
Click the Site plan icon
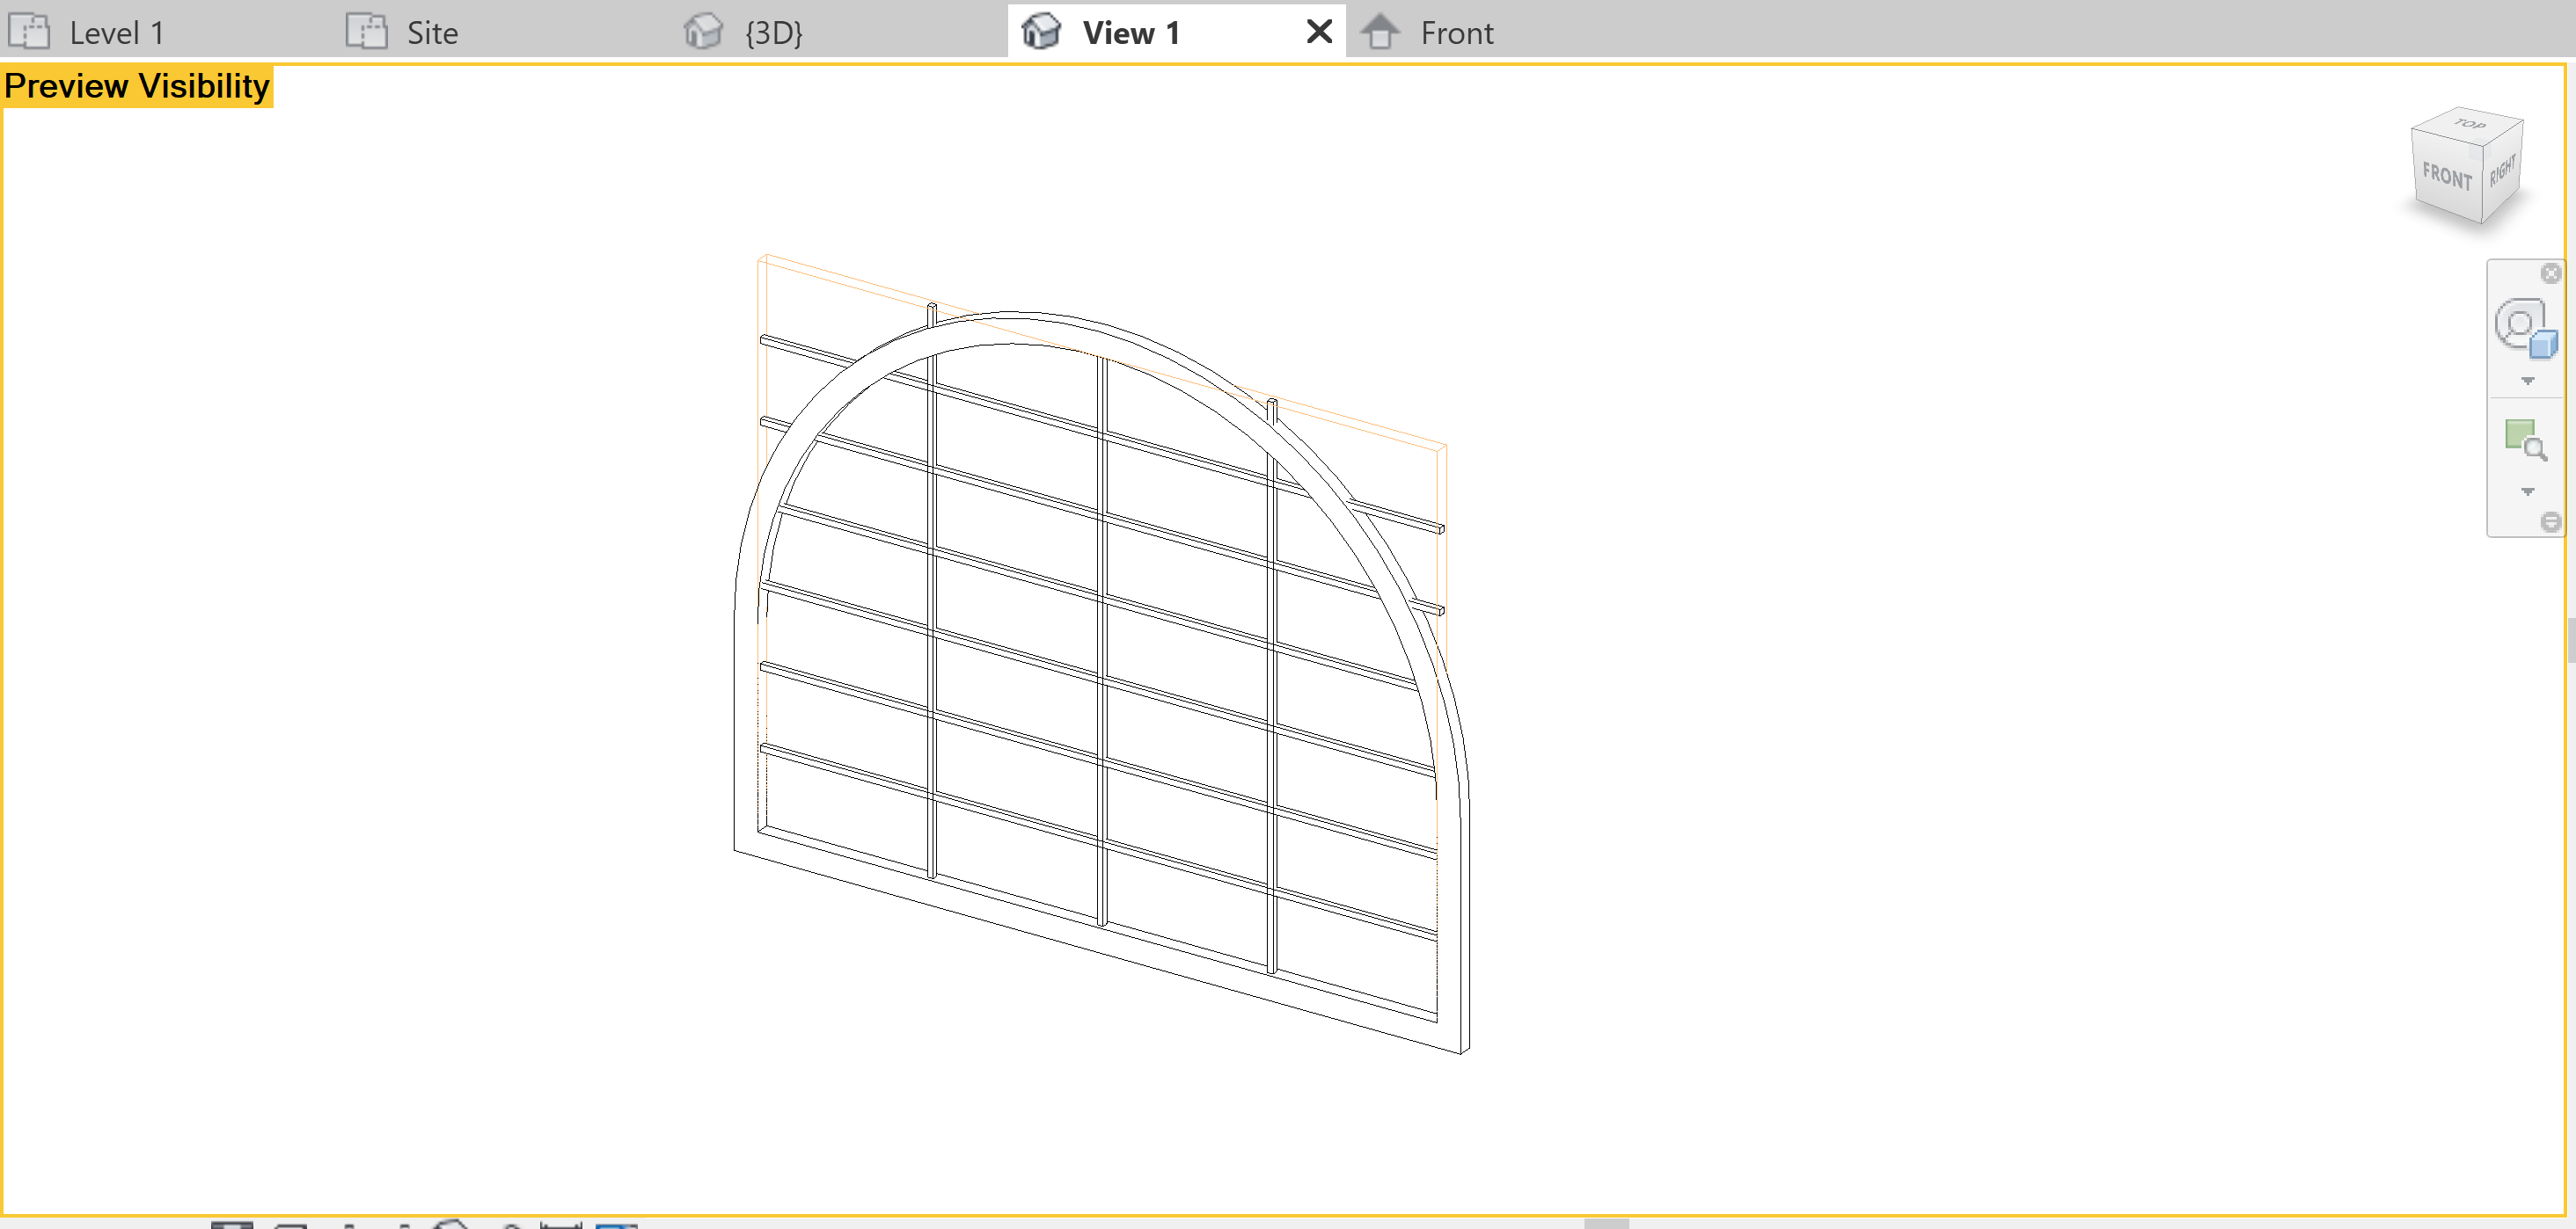[x=366, y=31]
